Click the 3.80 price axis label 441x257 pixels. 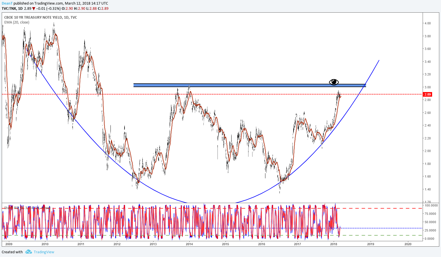tap(428, 36)
